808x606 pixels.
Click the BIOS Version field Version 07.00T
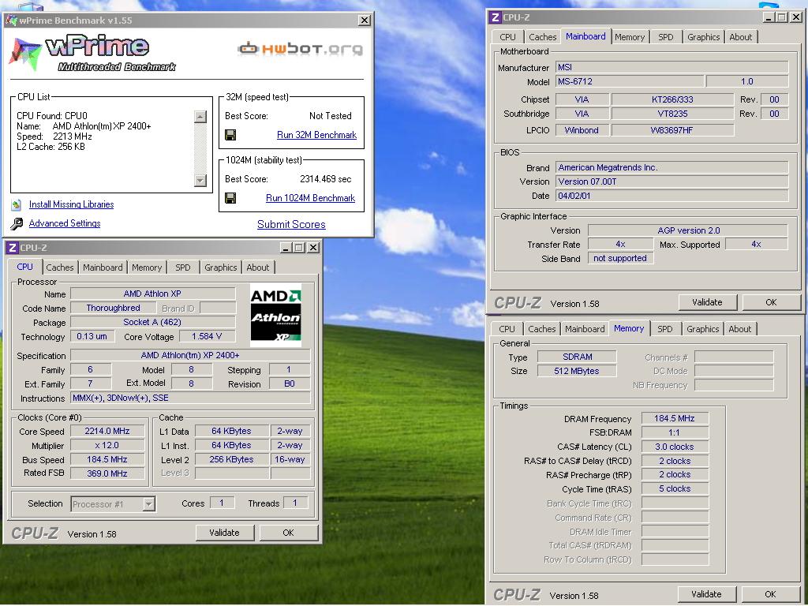click(672, 181)
